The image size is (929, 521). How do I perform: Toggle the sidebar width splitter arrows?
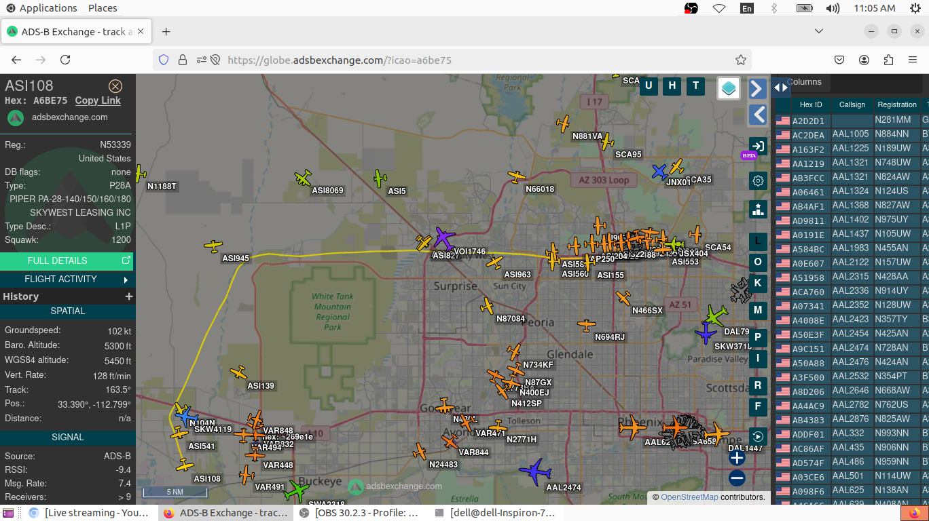point(781,88)
